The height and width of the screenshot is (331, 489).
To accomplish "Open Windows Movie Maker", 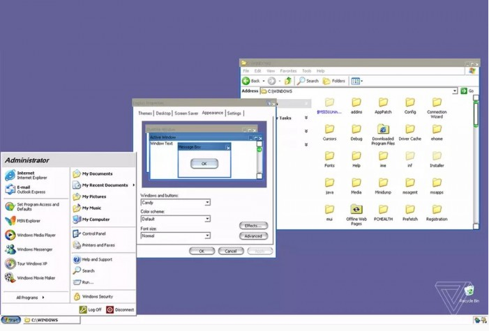I will click(x=36, y=278).
